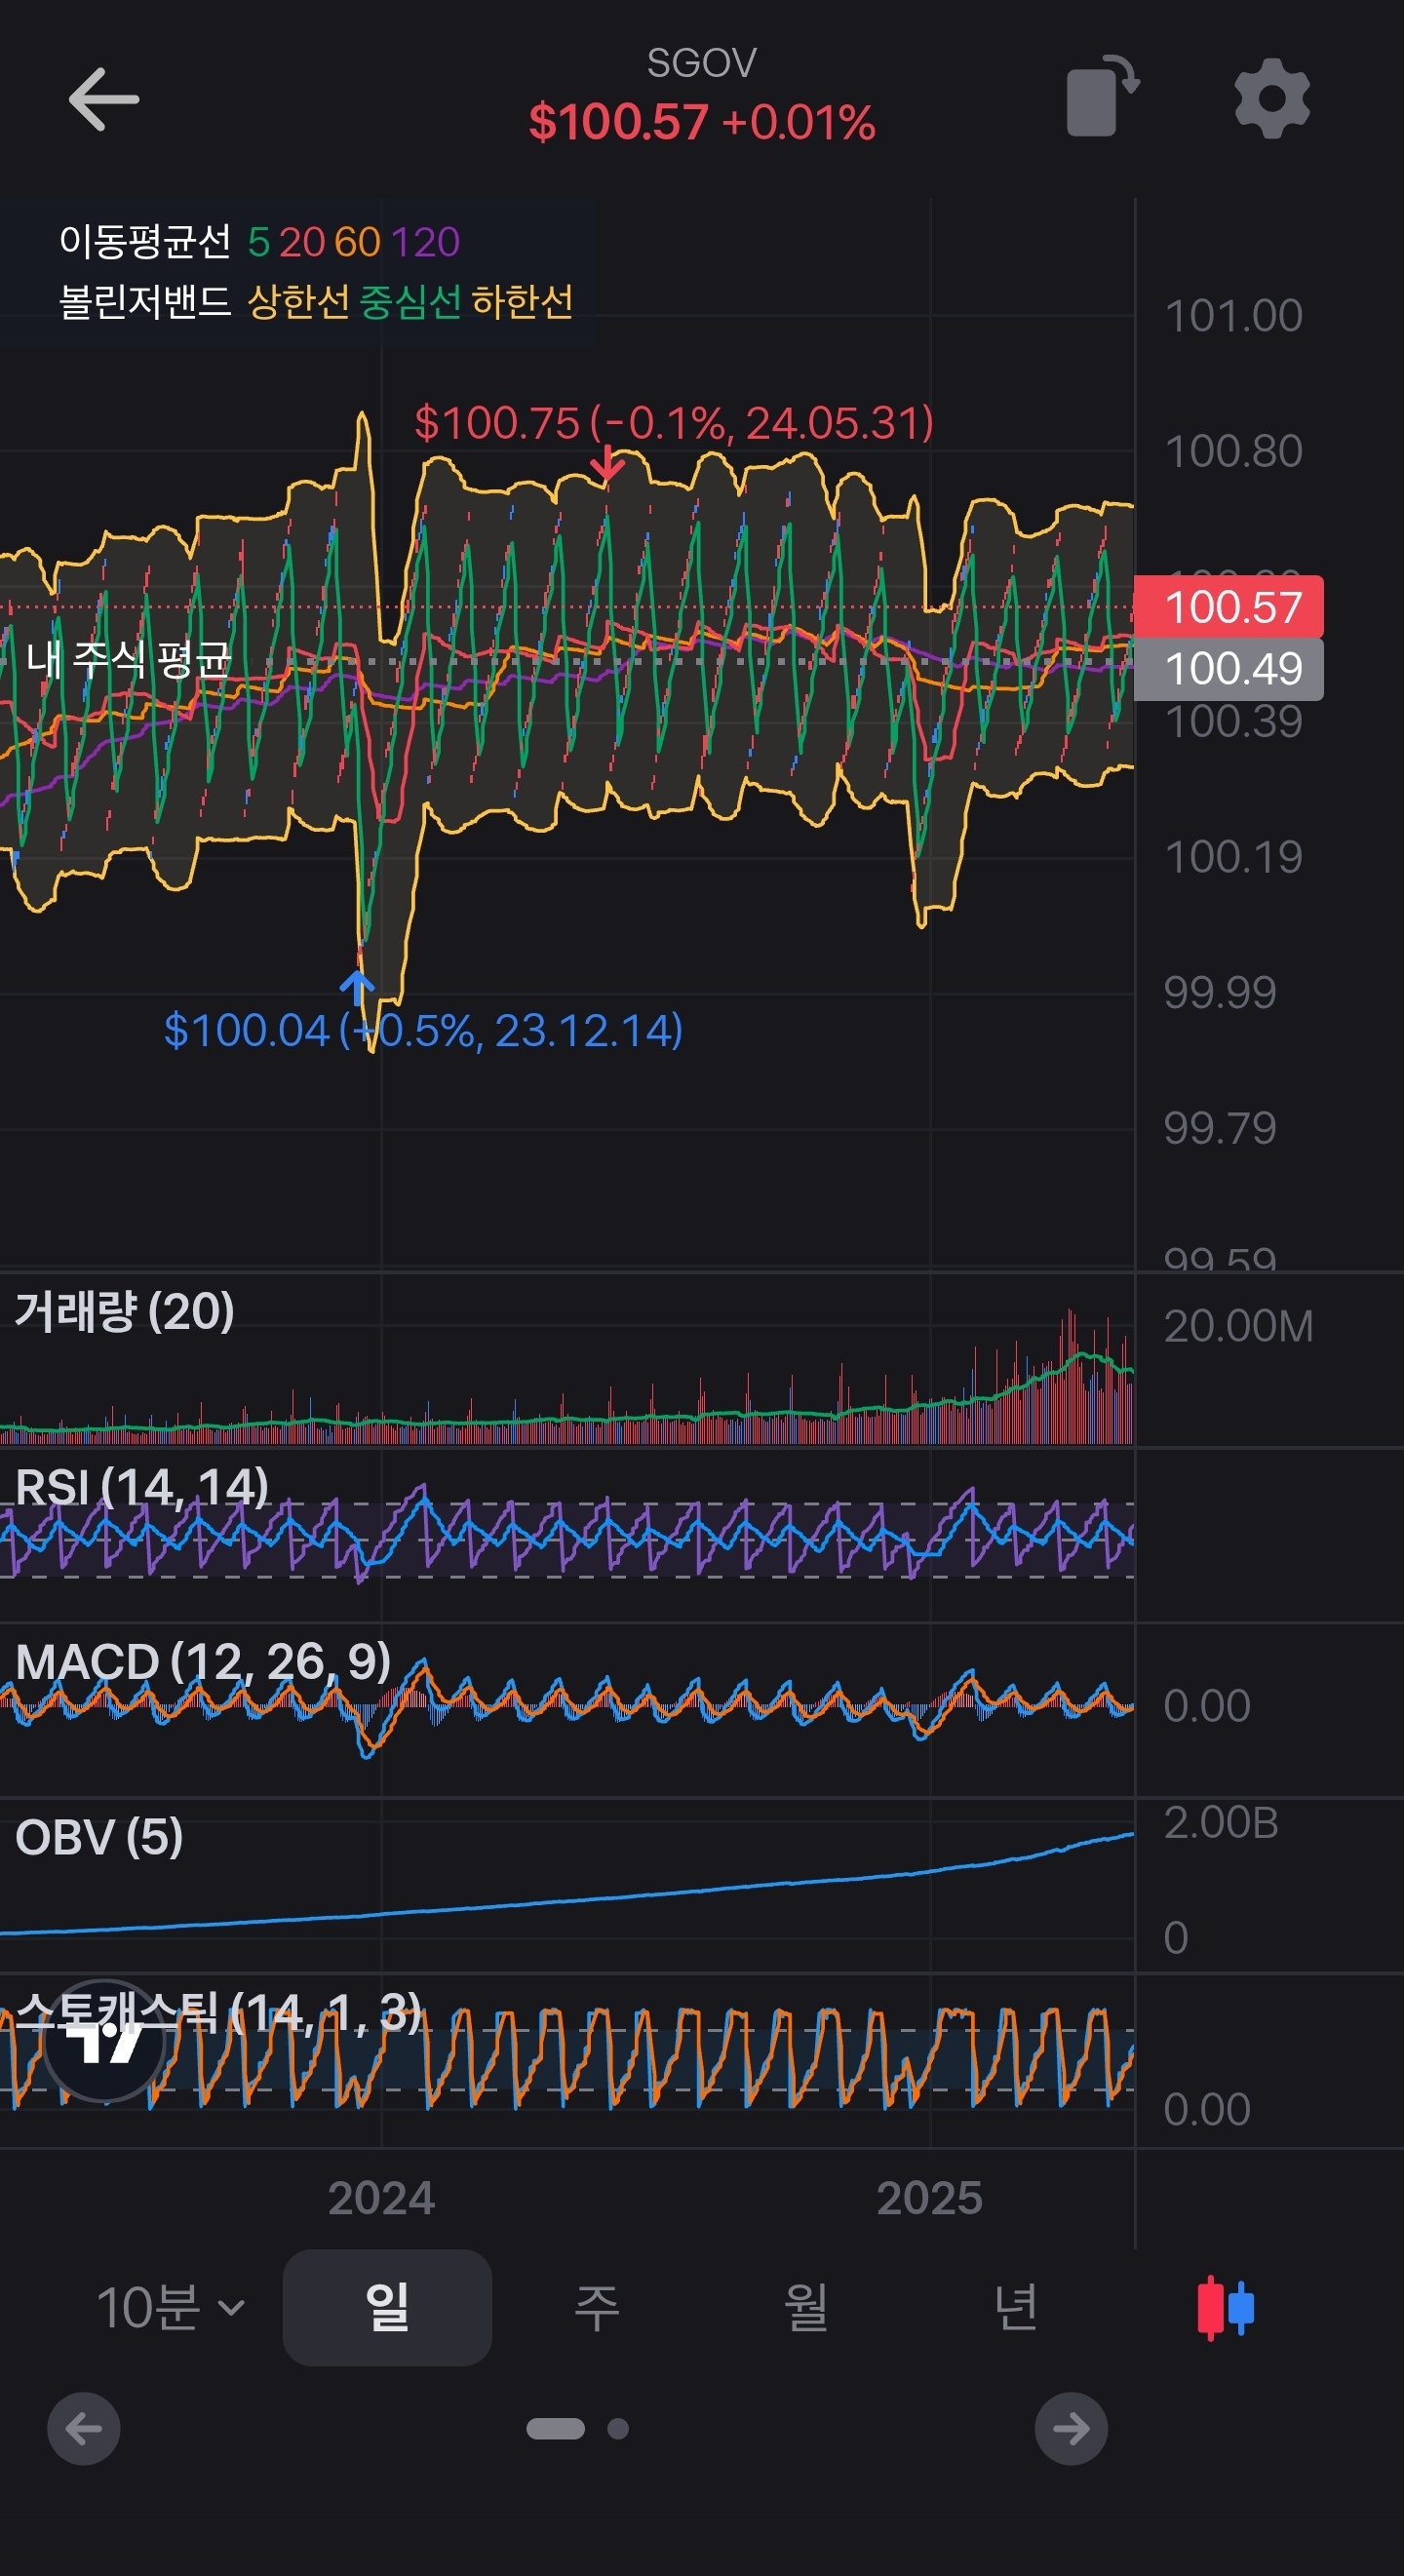The height and width of the screenshot is (2576, 1404).
Task: Tap the 스토캐스틱 (14, 1, 3) indicator label
Action: pos(218,2012)
